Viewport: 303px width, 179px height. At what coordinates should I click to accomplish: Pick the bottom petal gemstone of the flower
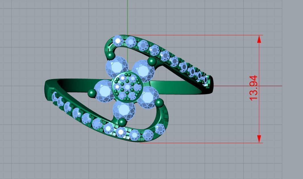coord(124,110)
